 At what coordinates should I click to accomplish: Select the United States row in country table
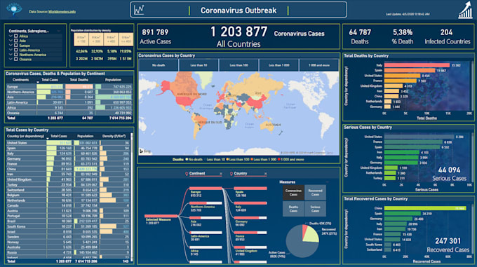tap(69, 143)
